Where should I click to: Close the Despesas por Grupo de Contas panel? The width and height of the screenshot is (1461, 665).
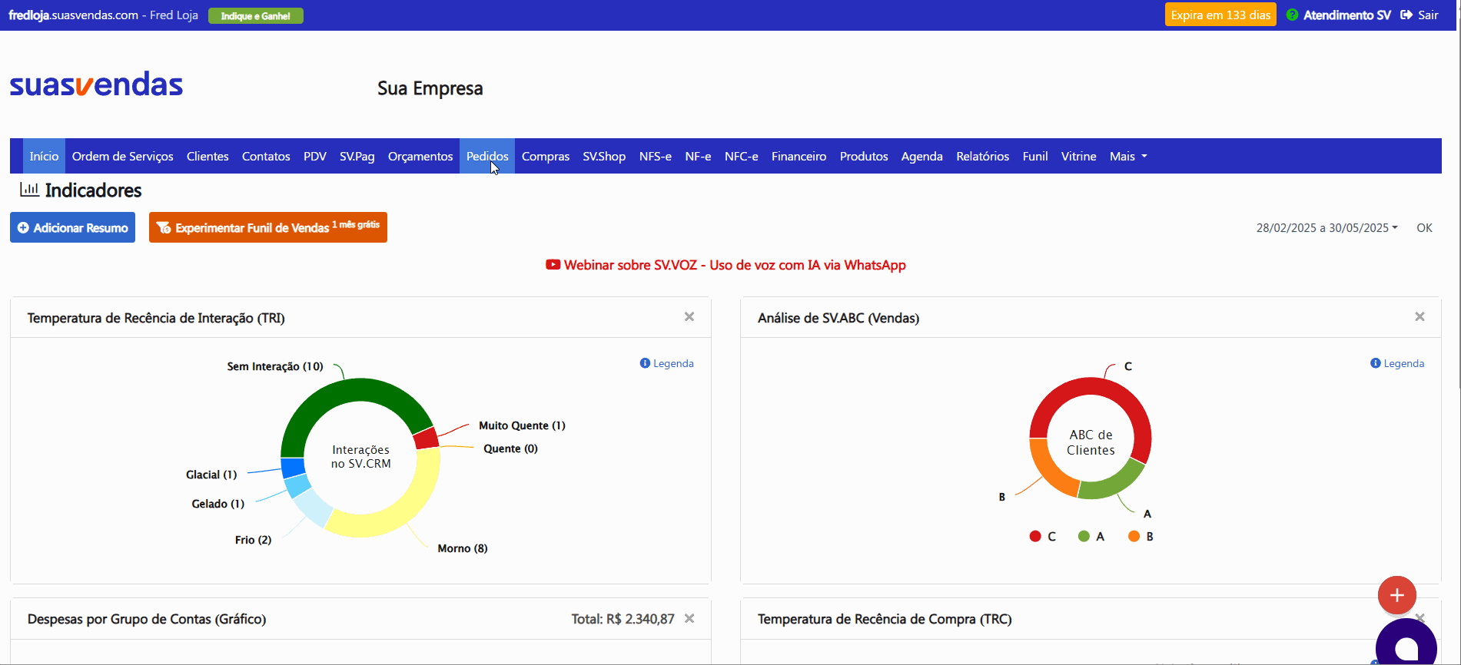(x=689, y=619)
